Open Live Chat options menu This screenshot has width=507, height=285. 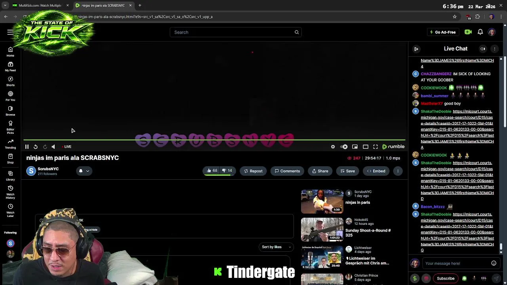[x=494, y=49]
